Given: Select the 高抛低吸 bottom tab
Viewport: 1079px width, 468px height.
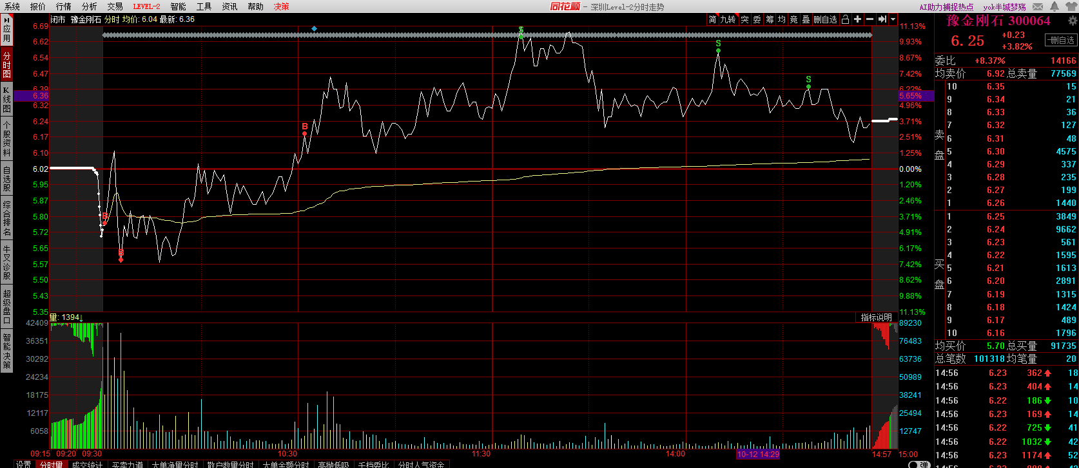Looking at the screenshot, I should pos(333,464).
